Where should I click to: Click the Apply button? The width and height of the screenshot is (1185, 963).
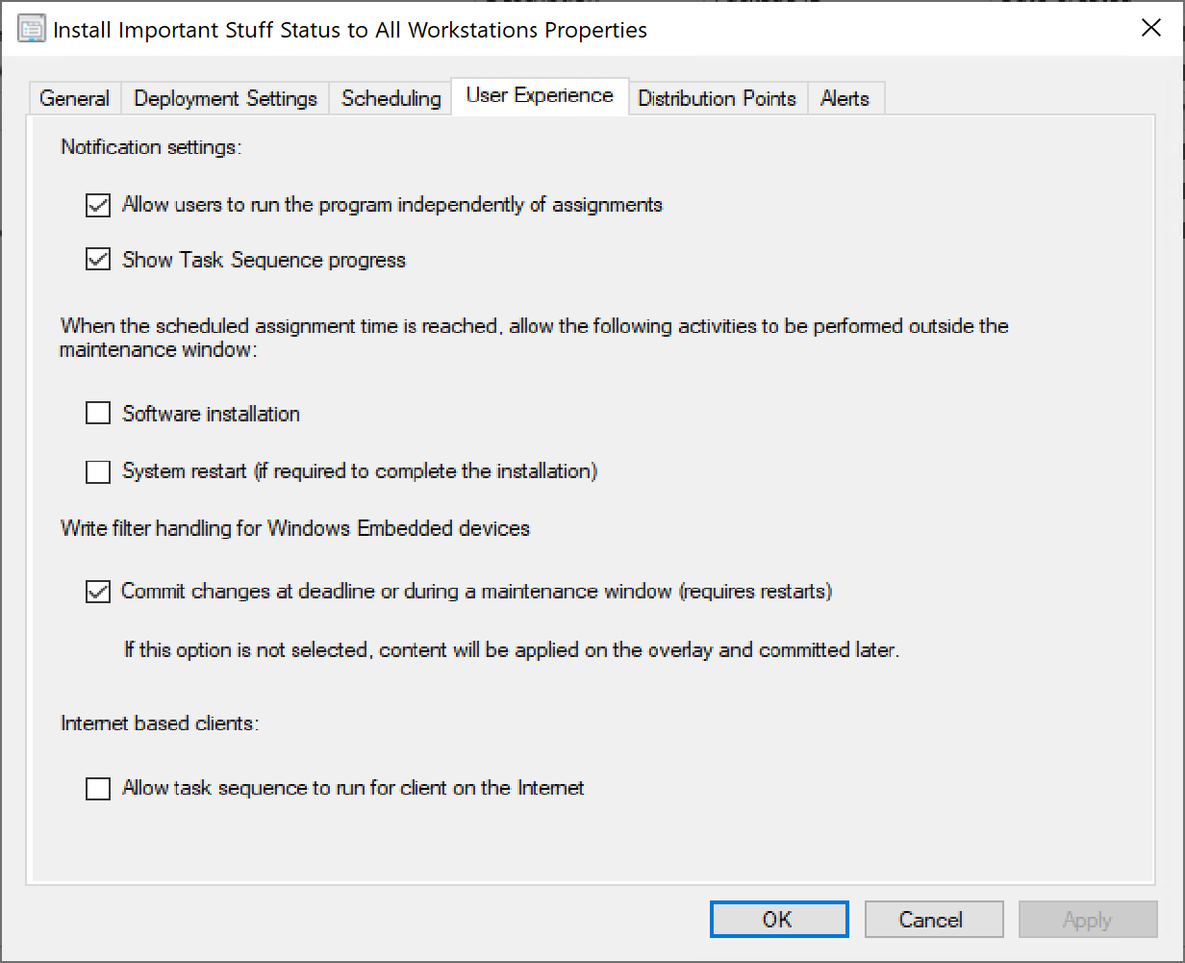click(1088, 919)
